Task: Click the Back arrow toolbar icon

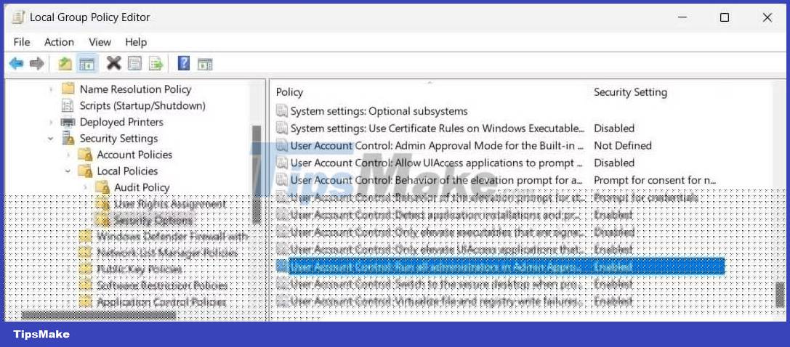Action: [x=16, y=64]
